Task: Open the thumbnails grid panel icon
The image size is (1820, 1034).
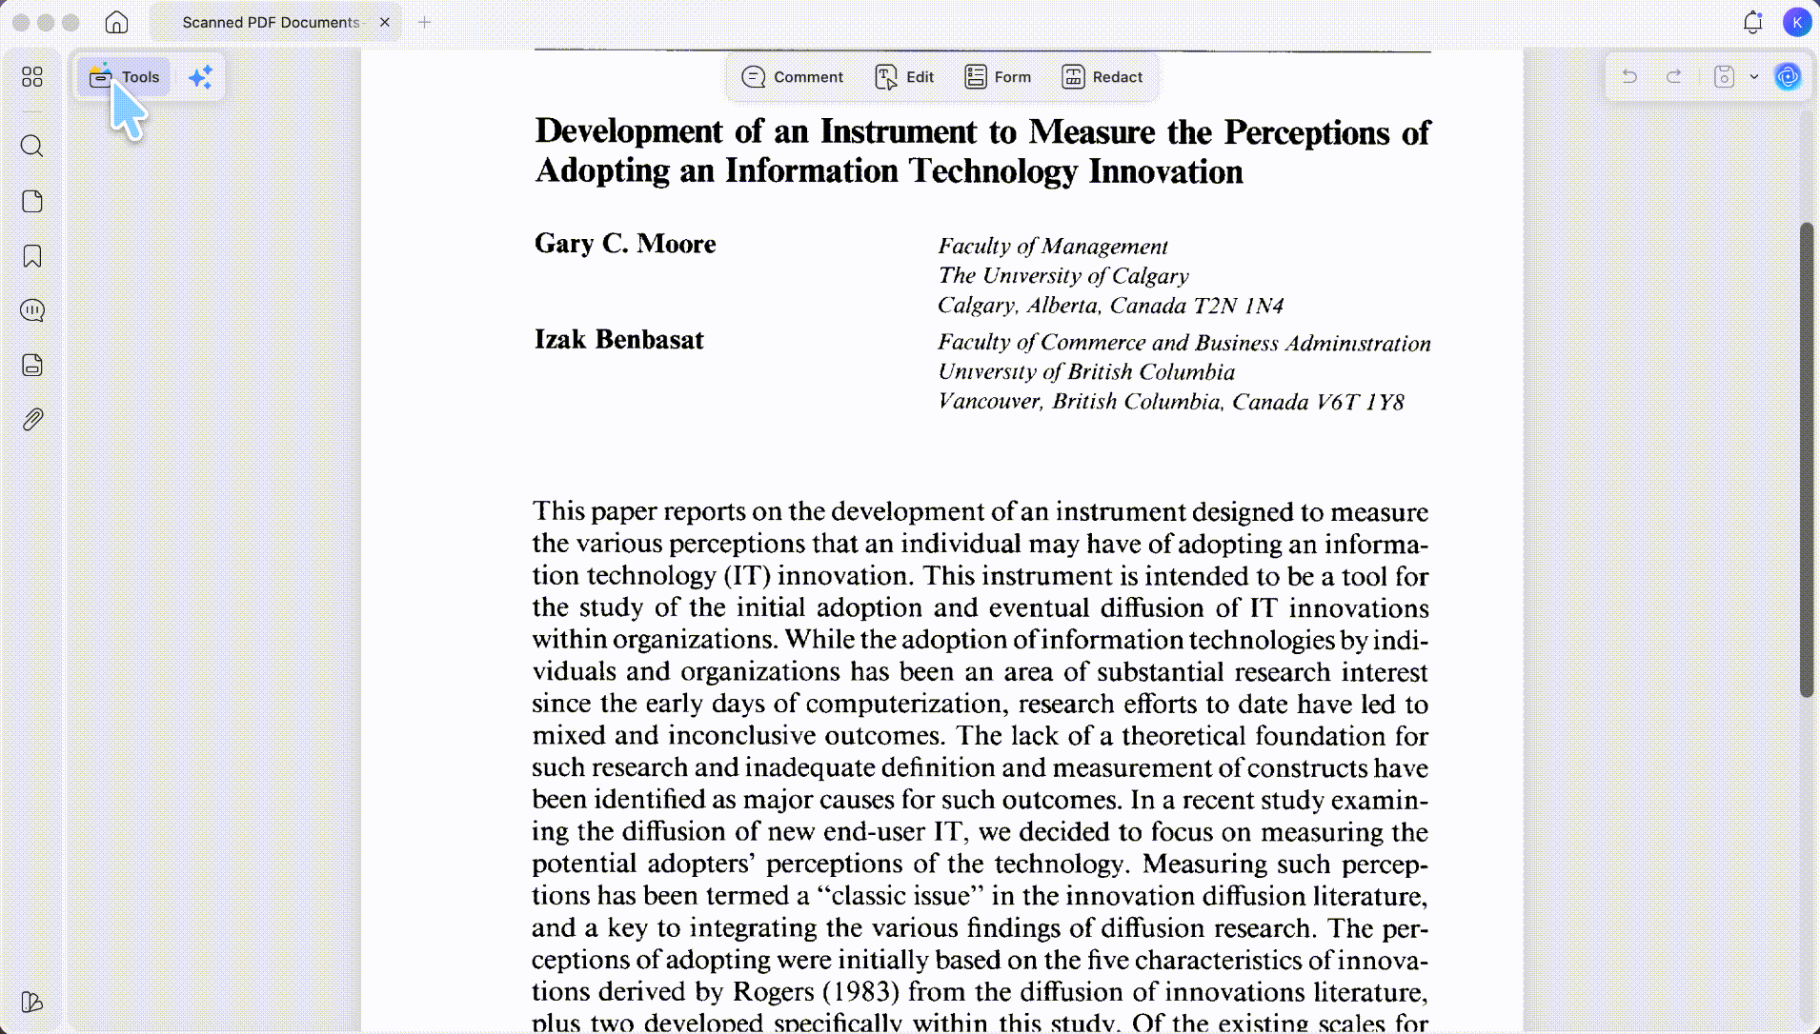Action: tap(32, 77)
